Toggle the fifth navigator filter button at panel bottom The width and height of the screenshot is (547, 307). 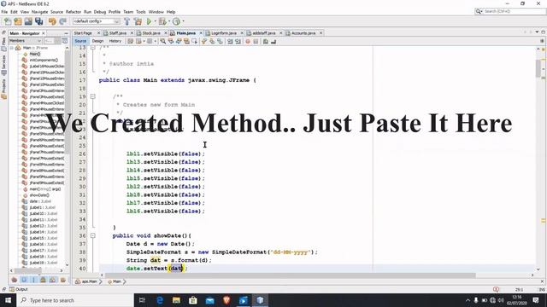point(52,280)
